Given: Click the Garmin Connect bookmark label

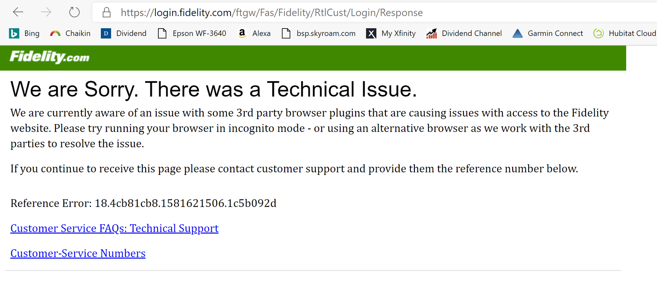Looking at the screenshot, I should (x=555, y=33).
